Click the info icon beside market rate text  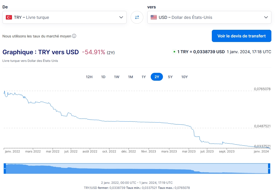(x=74, y=36)
